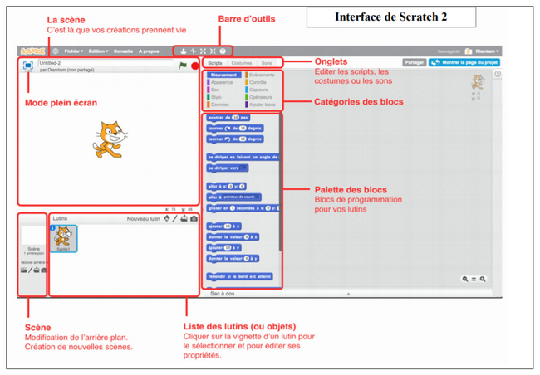
Task: Click the tourner left 15 degrés block
Action: tap(235, 139)
